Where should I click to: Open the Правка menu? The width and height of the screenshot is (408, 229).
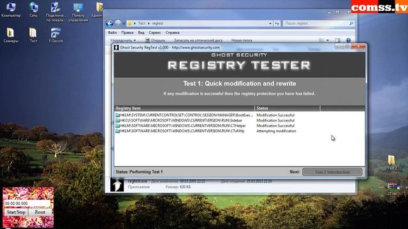pos(127,32)
